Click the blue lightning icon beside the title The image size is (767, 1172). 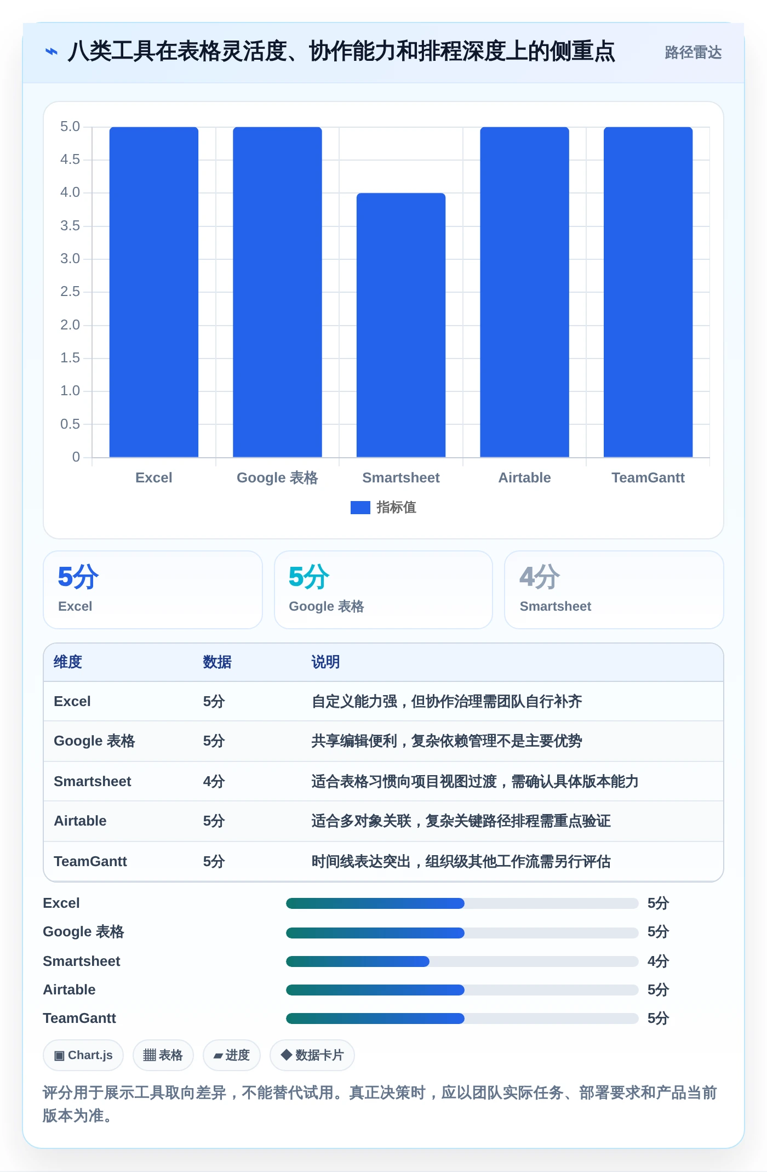(x=51, y=52)
